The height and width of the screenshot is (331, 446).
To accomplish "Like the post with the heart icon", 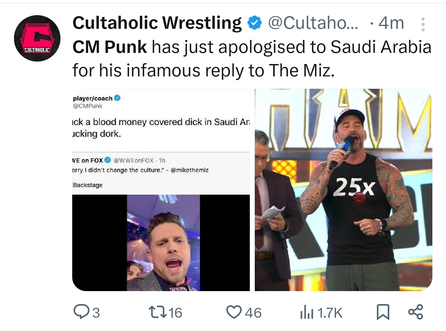I will 234,312.
